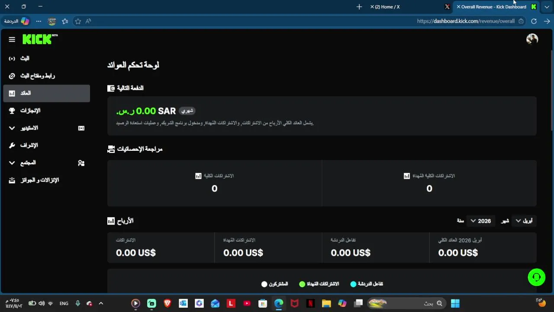Click the drops download icon in sidebar
Viewport: 554px width, 312px height.
[12, 180]
